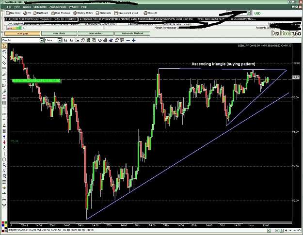Select the abc text label tool

coord(4,120)
